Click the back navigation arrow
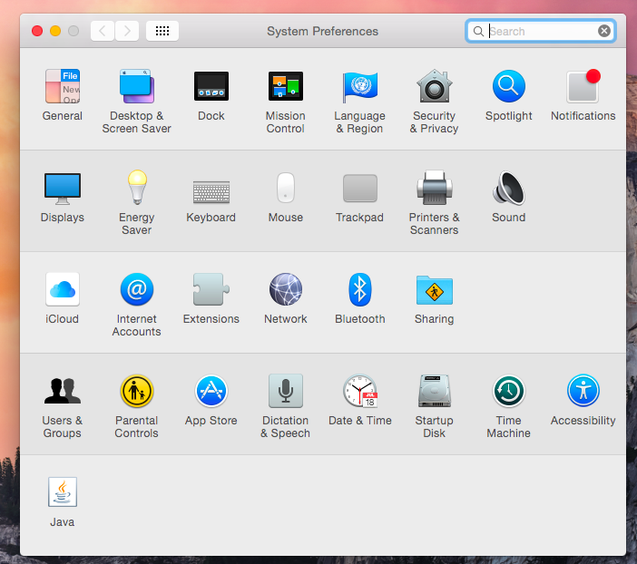Viewport: 637px width, 564px height. pyautogui.click(x=103, y=31)
